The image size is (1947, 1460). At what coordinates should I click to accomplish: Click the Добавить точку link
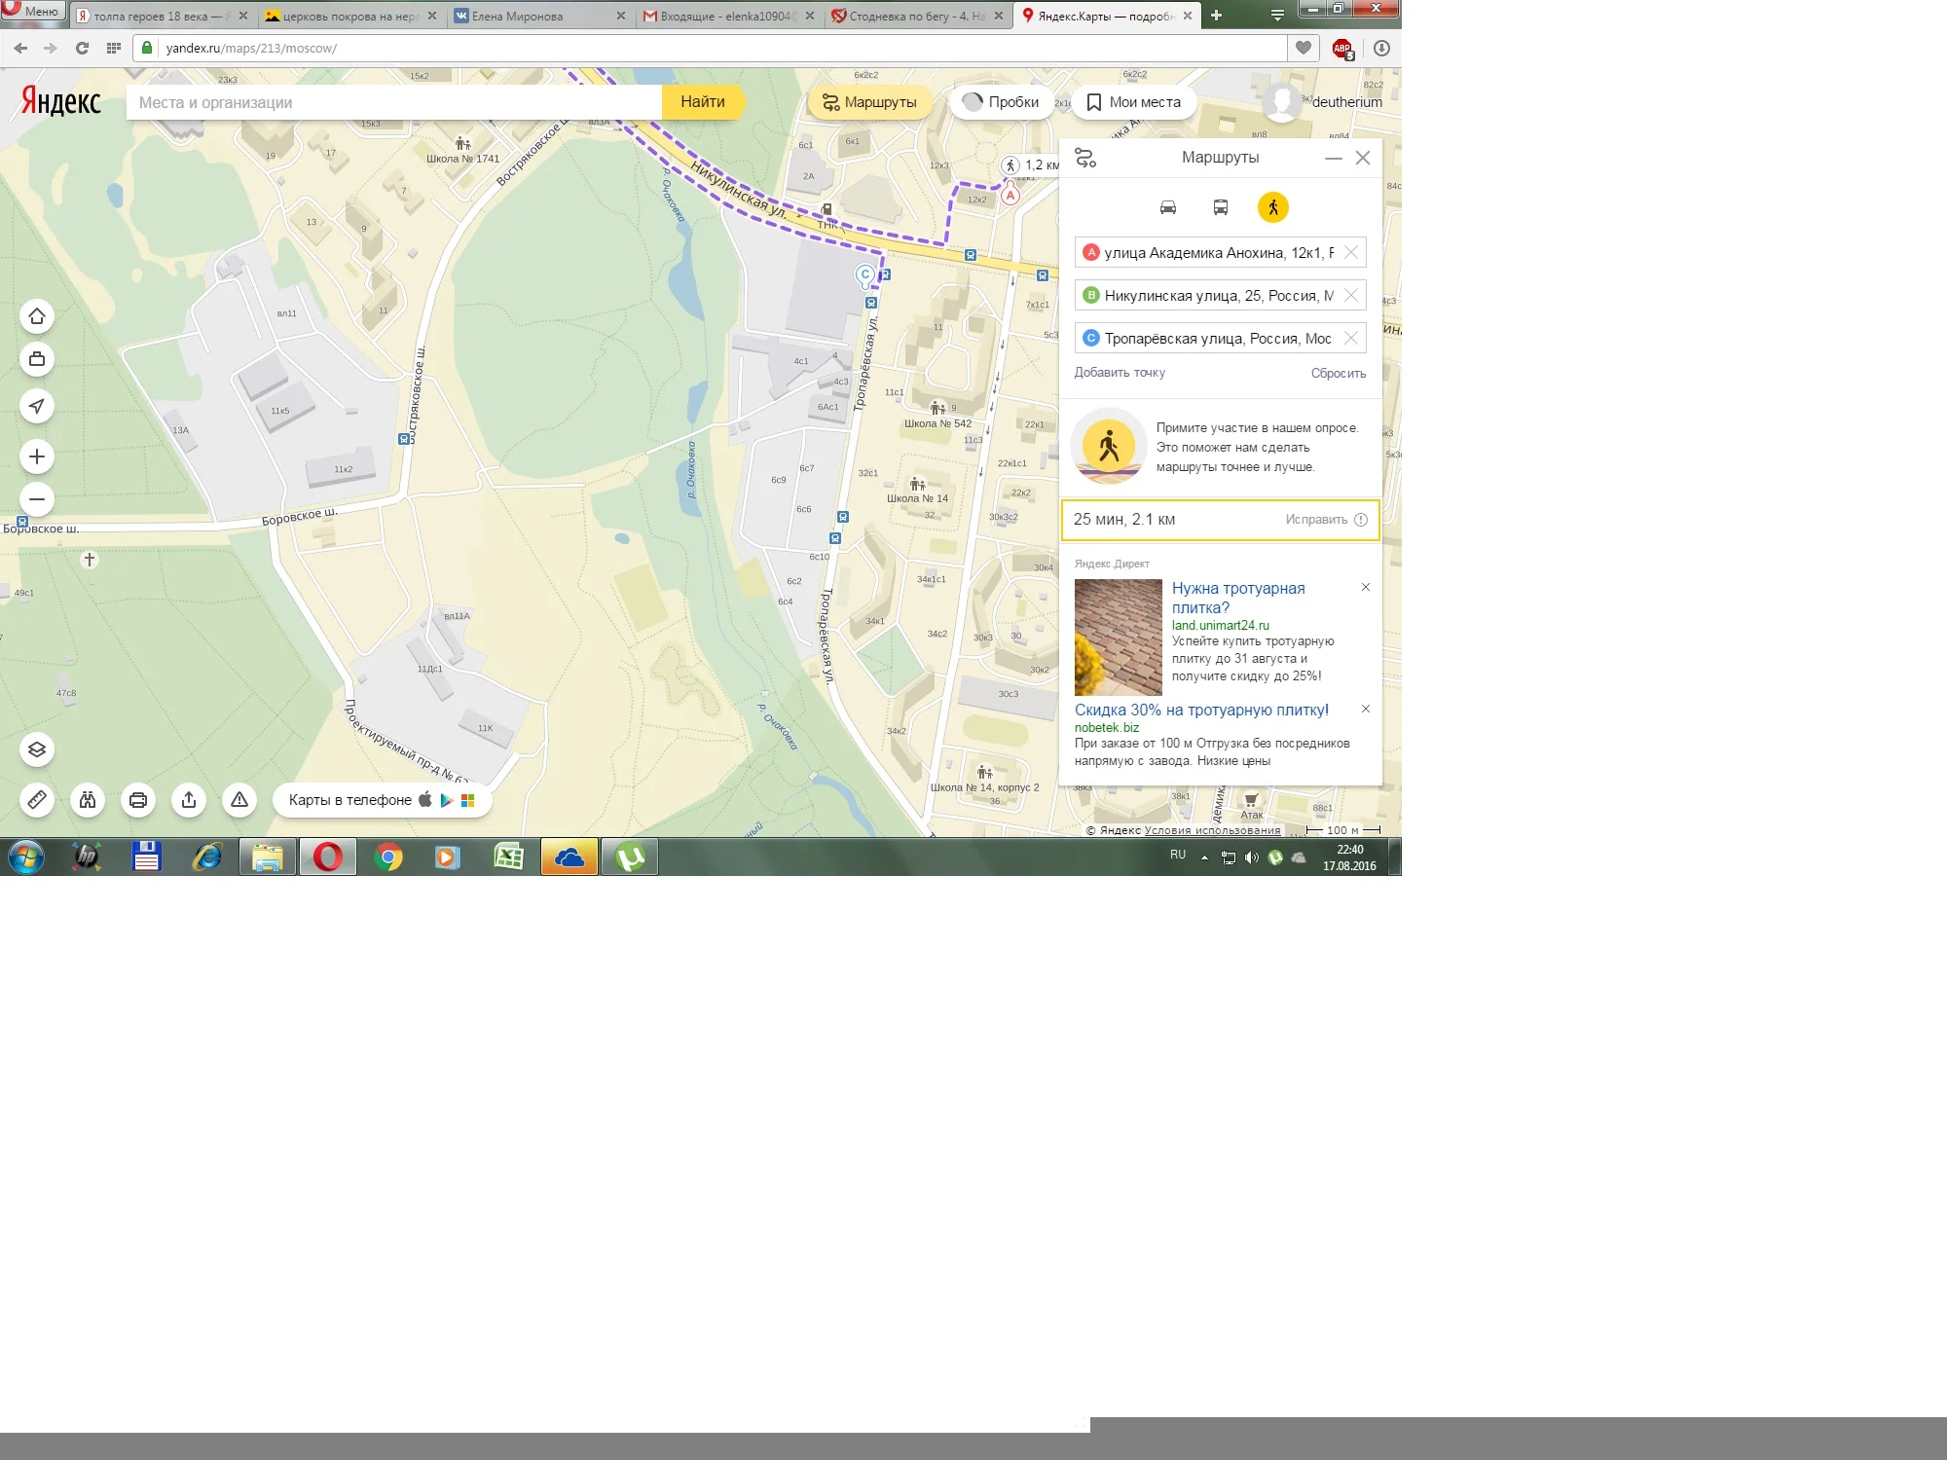[x=1120, y=373]
